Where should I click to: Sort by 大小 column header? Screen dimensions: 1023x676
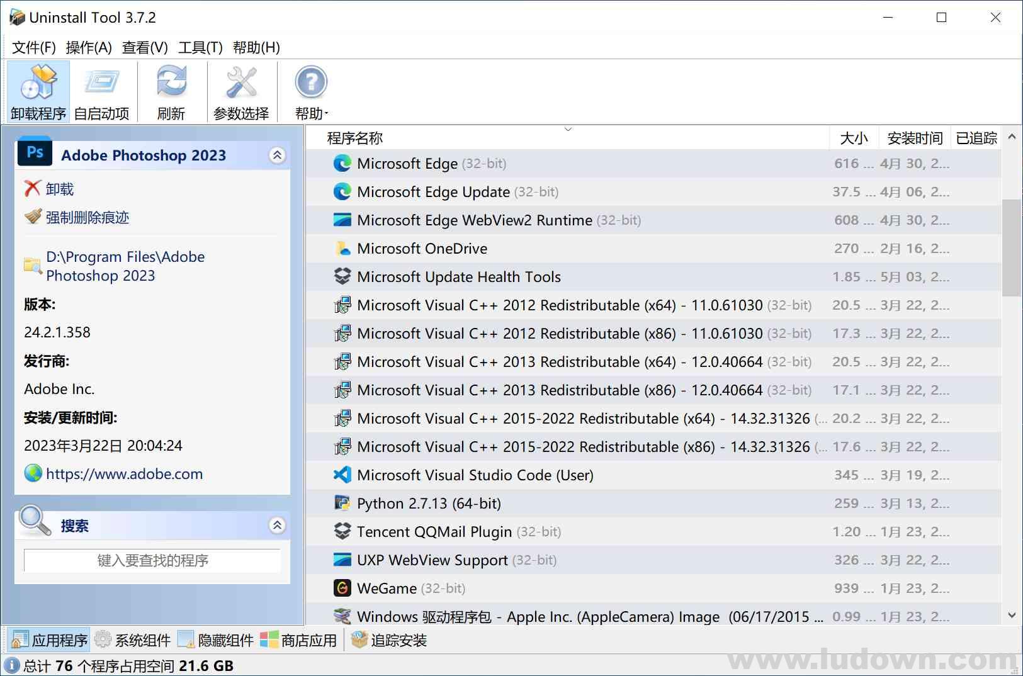click(854, 138)
